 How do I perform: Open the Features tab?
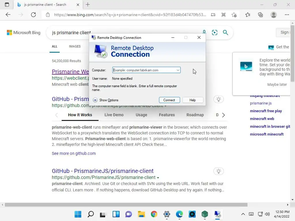167,115
